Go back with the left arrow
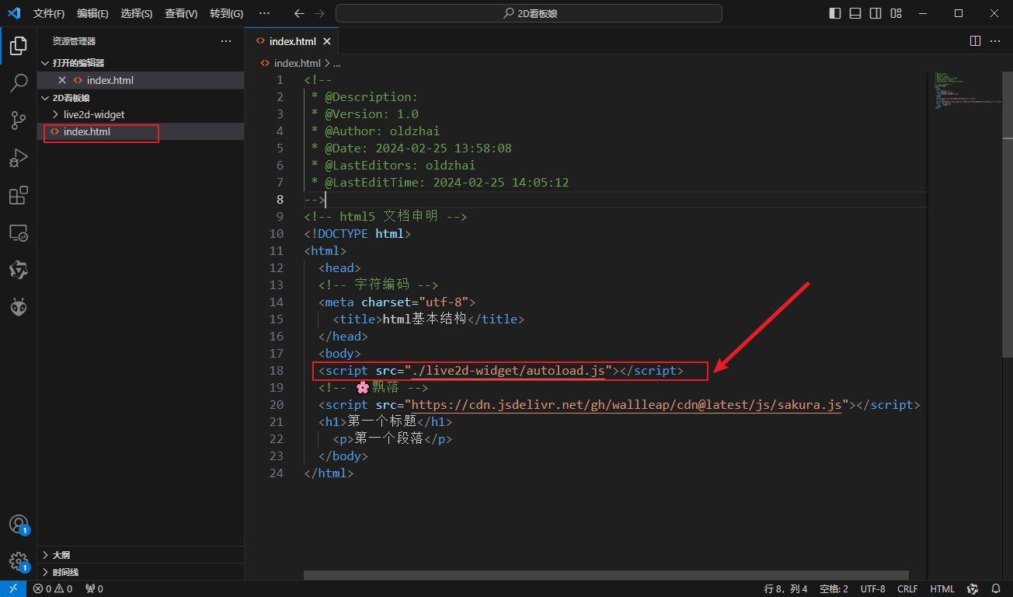1013x597 pixels. 300,13
